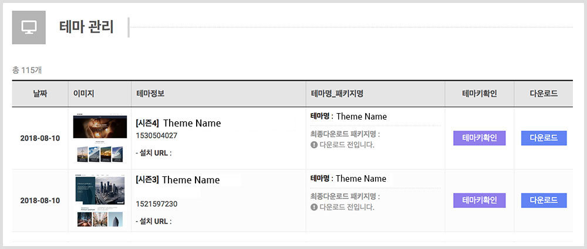Click the 테마키확인 column header

(x=480, y=94)
